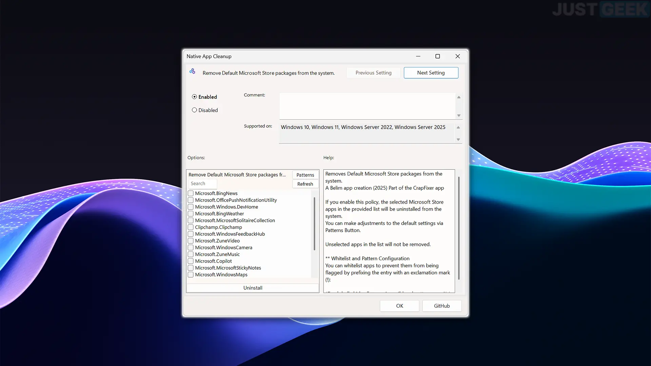Enable the Microsoft.MicrosoftSolitaireCollection checkbox

(191, 221)
